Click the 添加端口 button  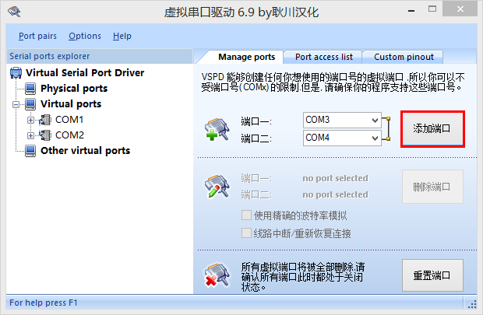[432, 129]
